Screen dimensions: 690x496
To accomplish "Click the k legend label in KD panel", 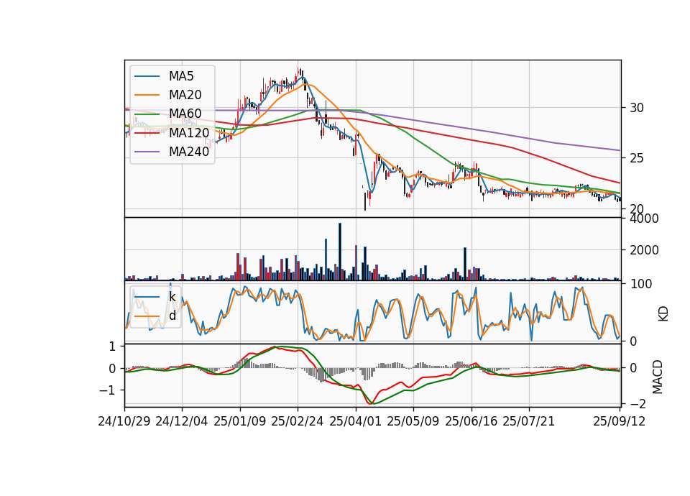I will [x=172, y=297].
